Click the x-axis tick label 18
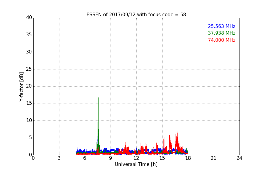 point(188,158)
